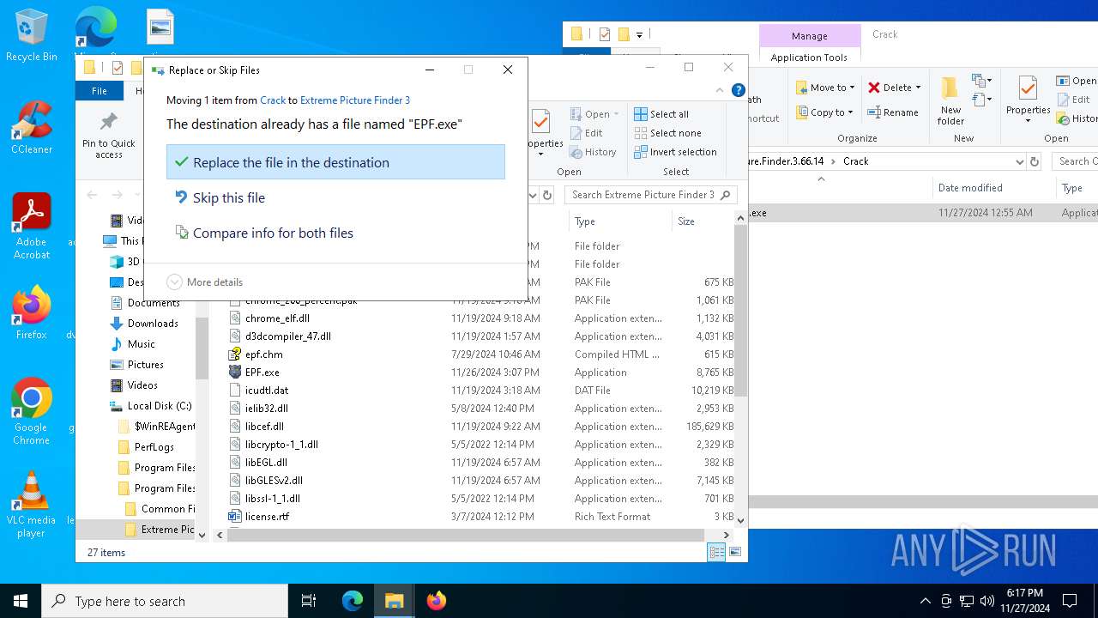Screen dimensions: 1098x618
Task: Open the Application Tools tab
Action: point(809,58)
